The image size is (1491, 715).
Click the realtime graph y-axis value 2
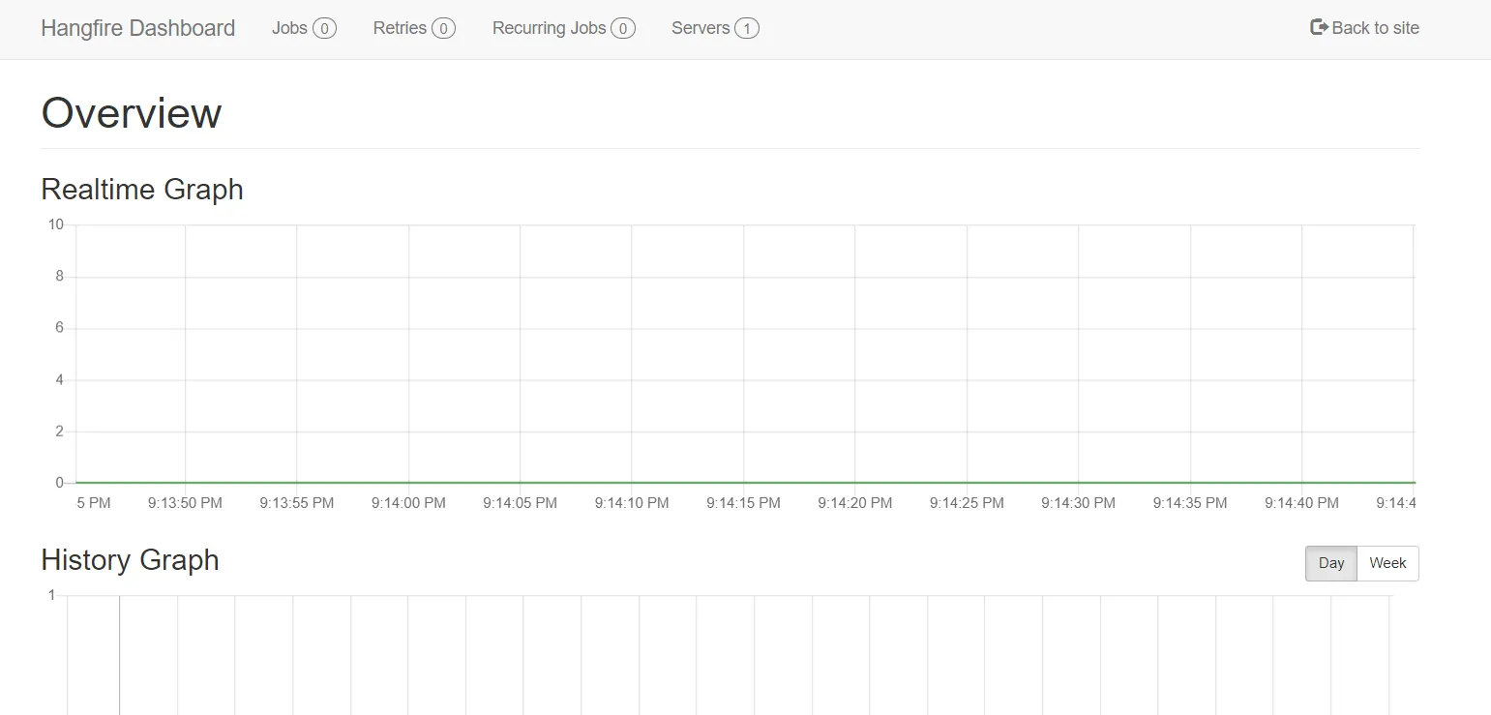point(60,432)
